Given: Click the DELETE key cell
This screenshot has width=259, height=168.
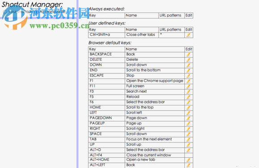Looking at the screenshot, I should point(107,60).
